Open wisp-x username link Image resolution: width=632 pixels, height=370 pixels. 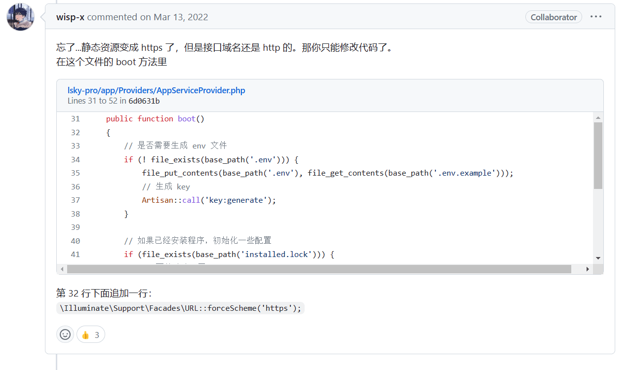click(x=70, y=17)
